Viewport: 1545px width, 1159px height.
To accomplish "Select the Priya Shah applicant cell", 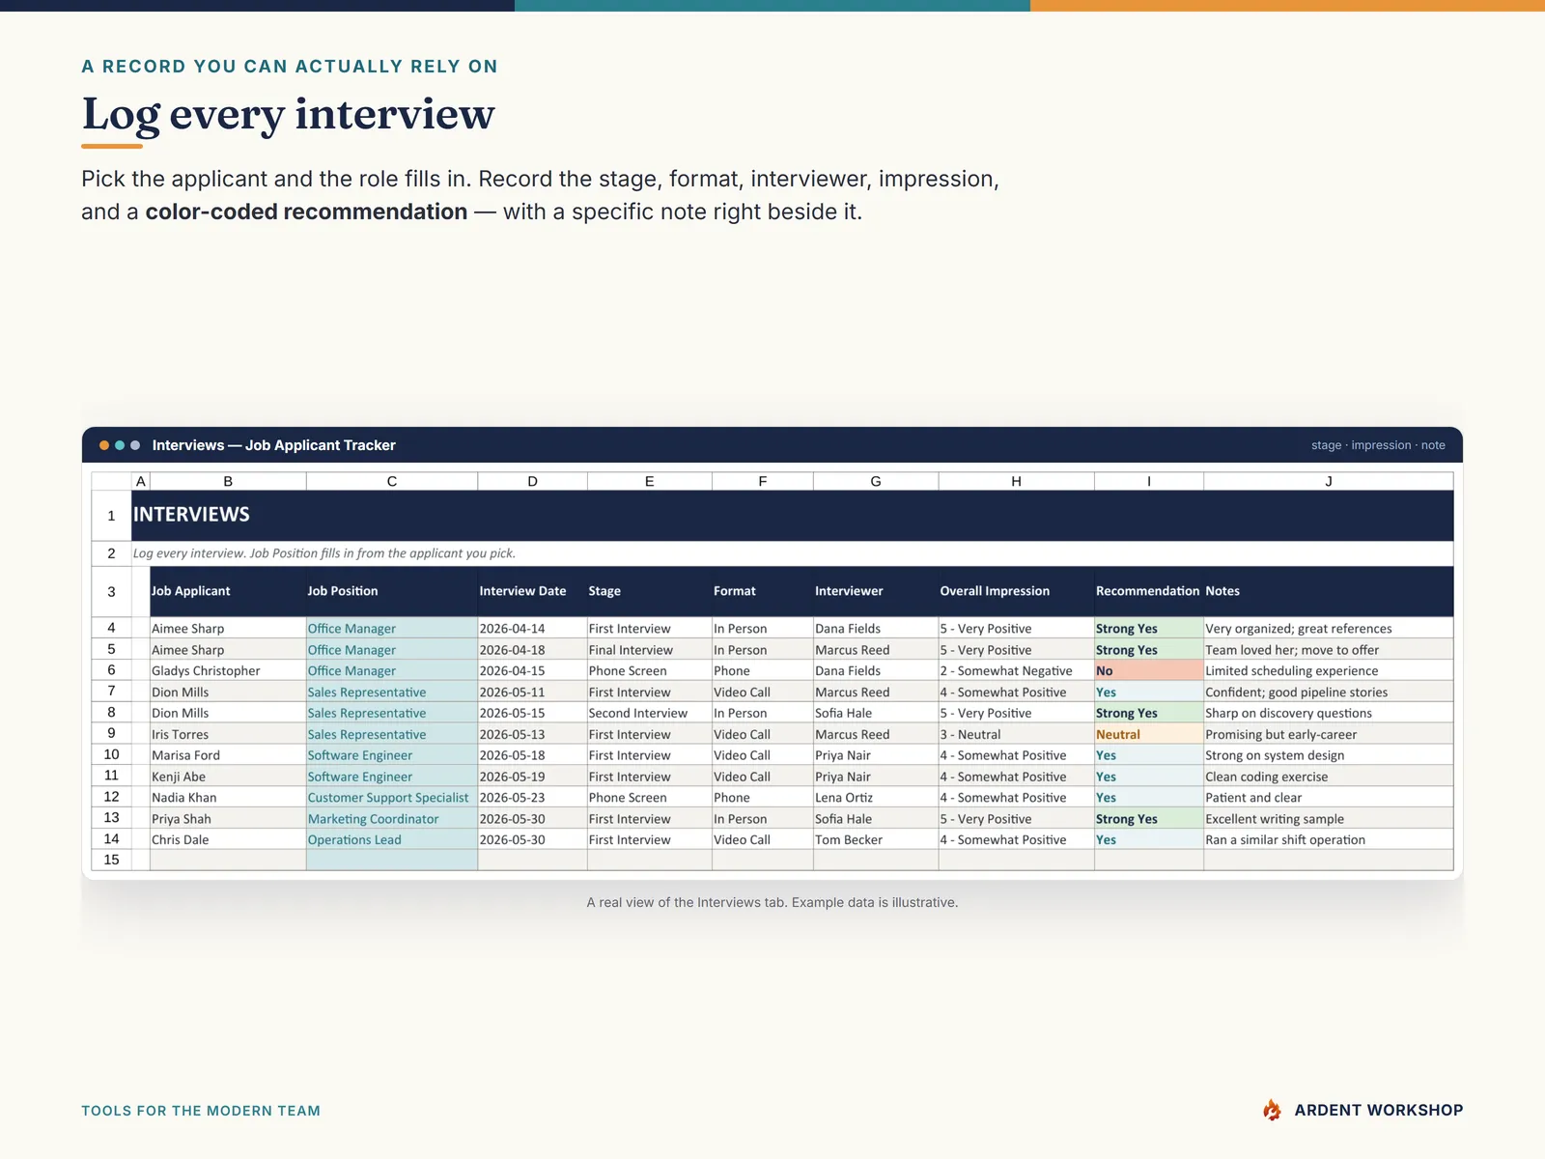I will point(228,819).
